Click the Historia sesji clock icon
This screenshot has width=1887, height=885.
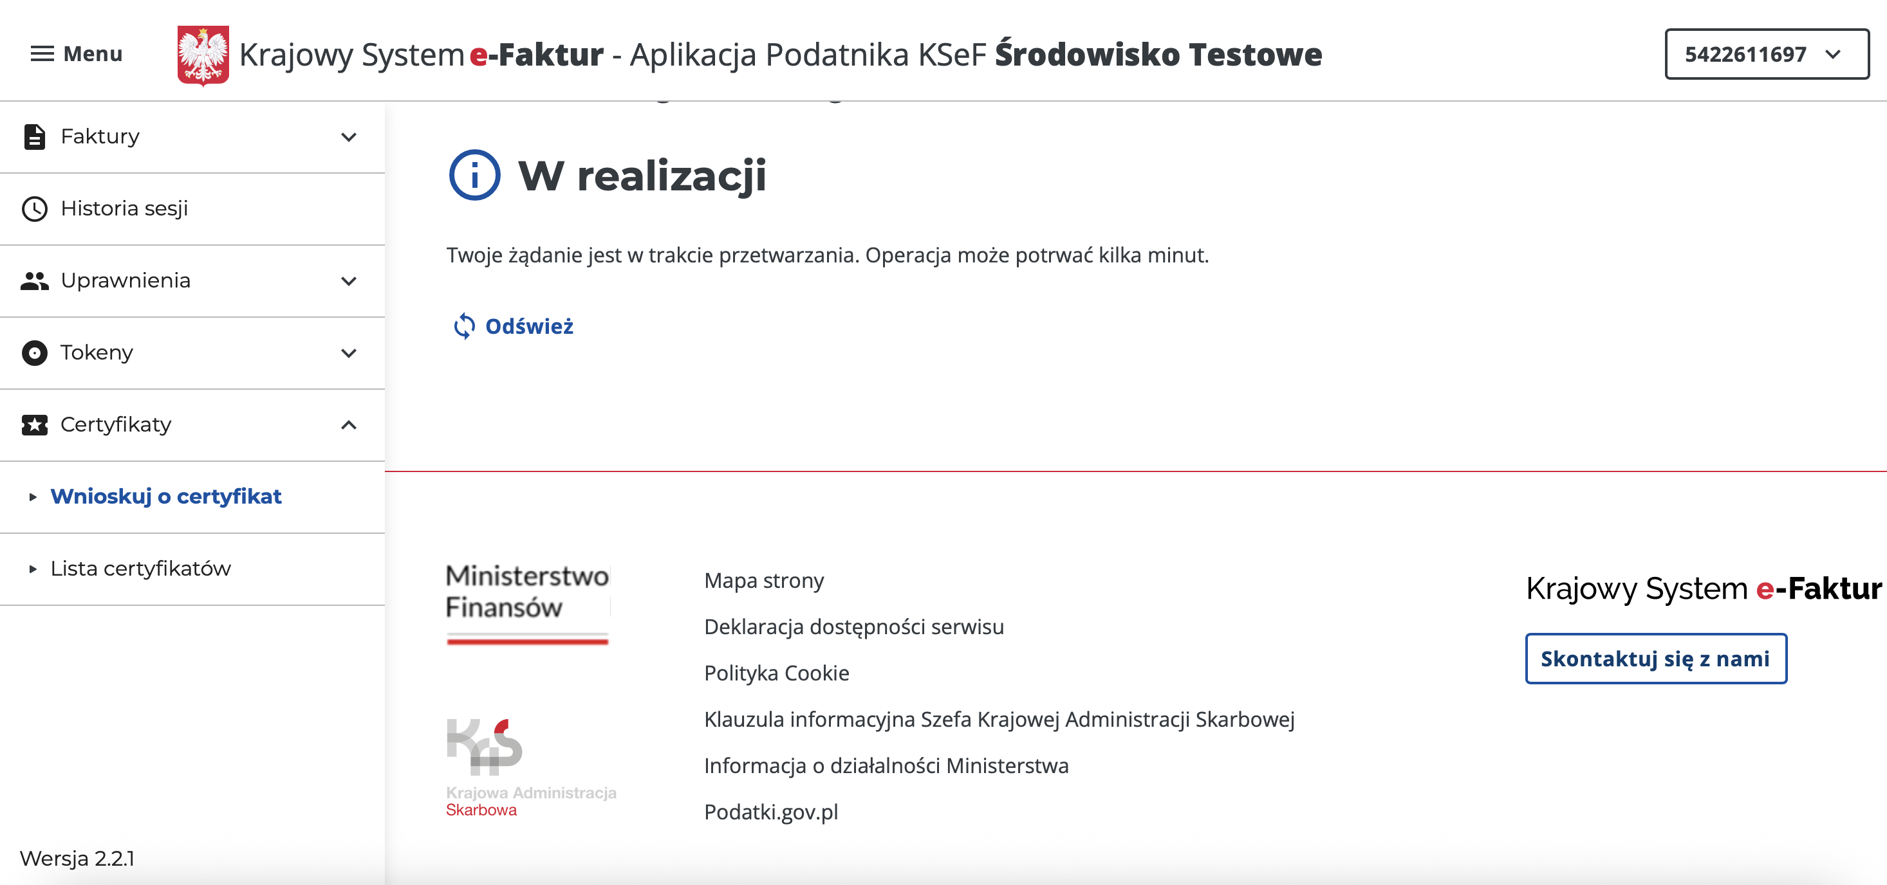(x=34, y=208)
